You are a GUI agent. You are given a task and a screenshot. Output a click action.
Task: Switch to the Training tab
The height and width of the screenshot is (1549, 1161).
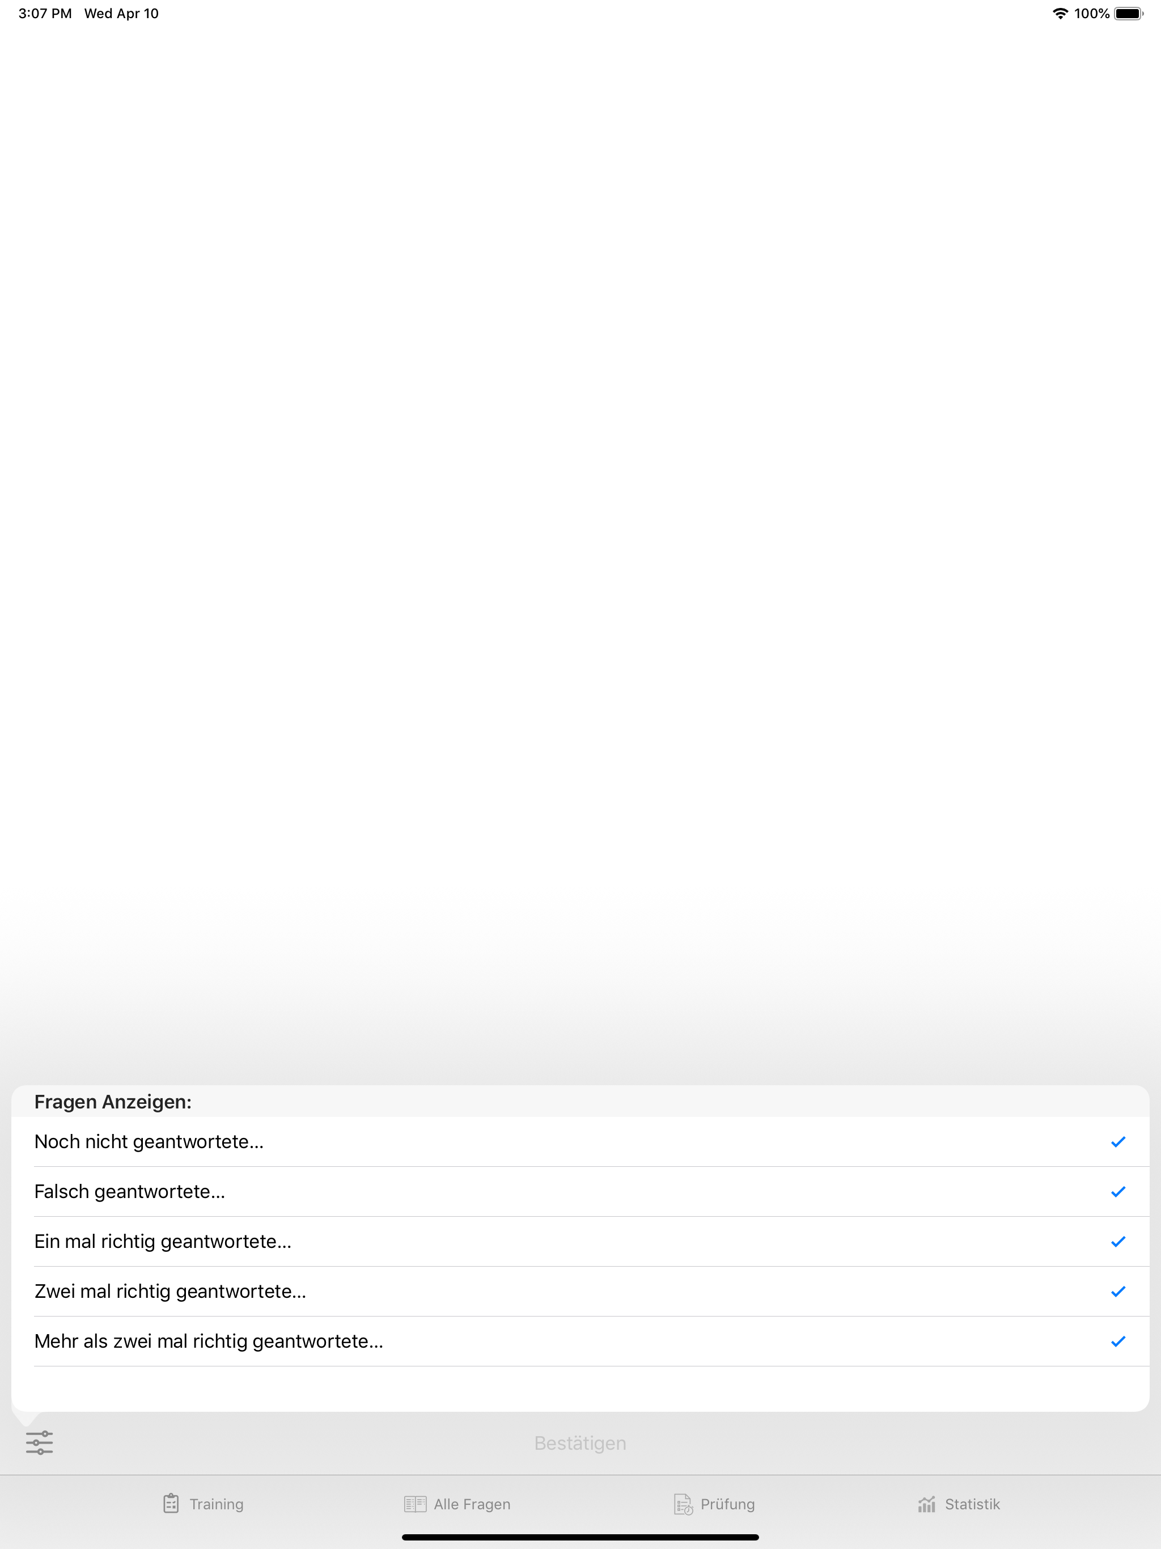[x=203, y=1504]
